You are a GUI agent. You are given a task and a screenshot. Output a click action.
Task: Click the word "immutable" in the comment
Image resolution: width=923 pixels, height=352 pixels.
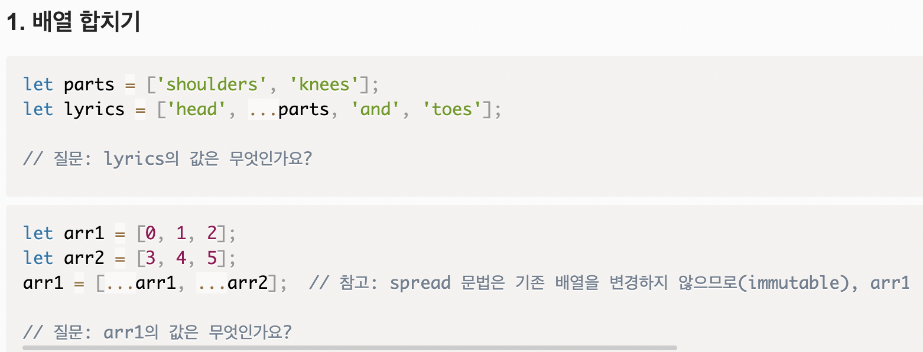coord(795,283)
